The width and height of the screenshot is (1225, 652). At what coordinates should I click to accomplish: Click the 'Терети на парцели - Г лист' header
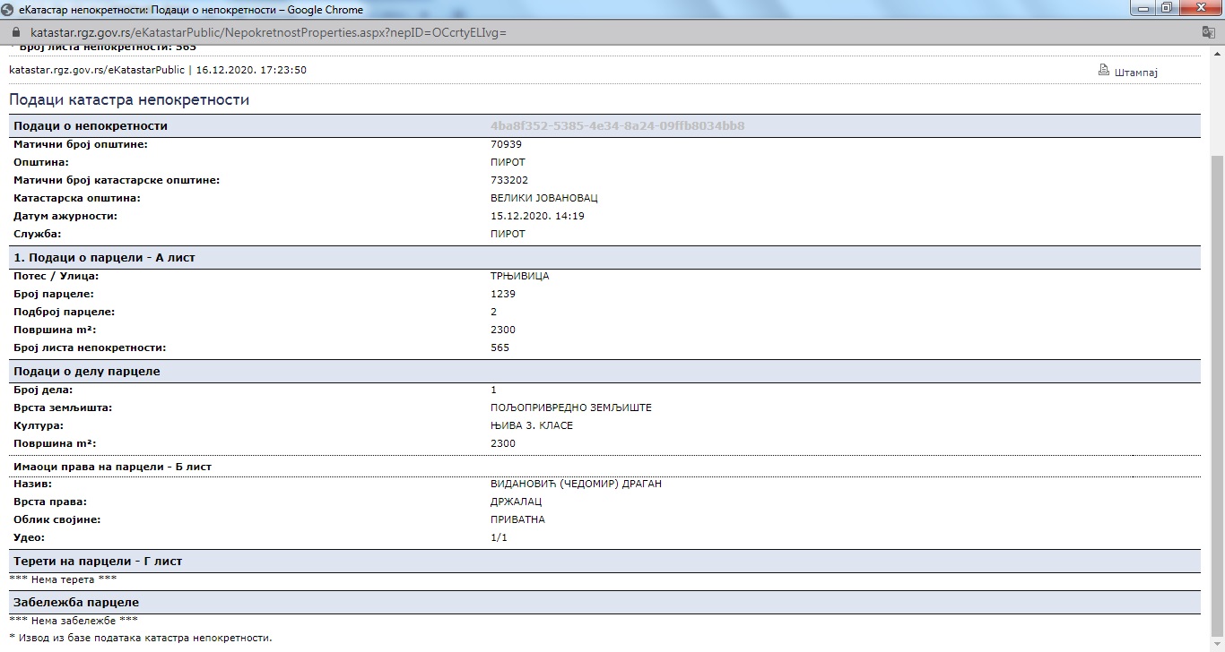[x=98, y=562]
